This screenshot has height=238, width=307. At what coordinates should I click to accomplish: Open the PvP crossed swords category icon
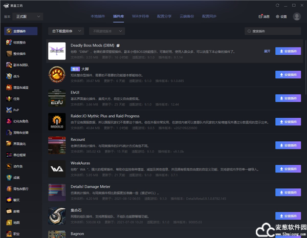click(9, 110)
